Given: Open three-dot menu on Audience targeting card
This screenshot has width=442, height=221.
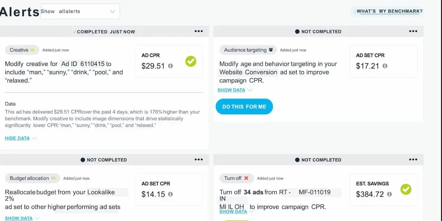Looking at the screenshot, I should pyautogui.click(x=413, y=31).
